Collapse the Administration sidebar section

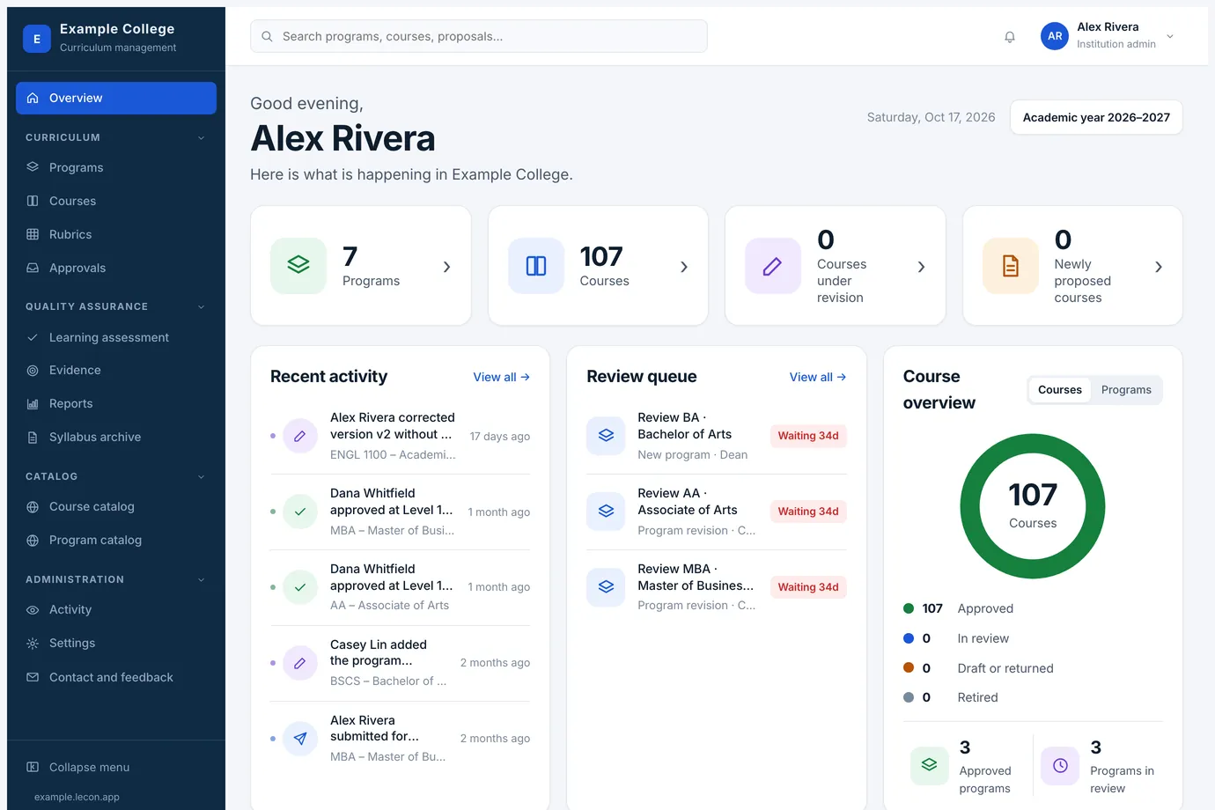pos(202,579)
